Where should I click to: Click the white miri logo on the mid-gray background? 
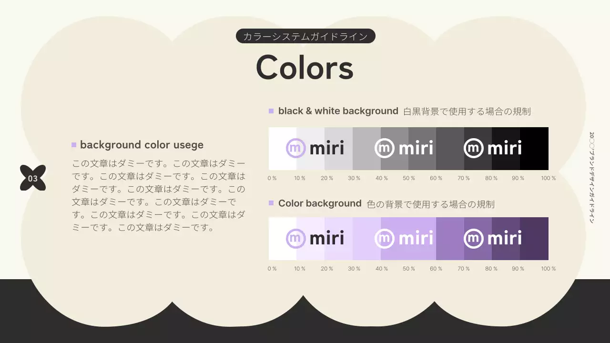[x=404, y=148]
